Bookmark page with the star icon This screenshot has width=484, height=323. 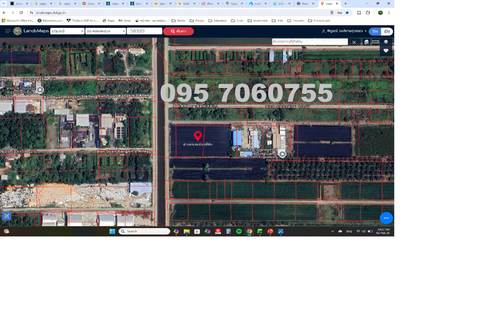[x=347, y=13]
